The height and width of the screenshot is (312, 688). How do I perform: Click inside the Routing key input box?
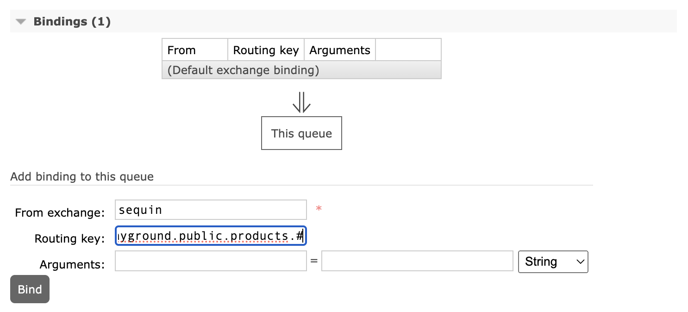click(x=211, y=236)
